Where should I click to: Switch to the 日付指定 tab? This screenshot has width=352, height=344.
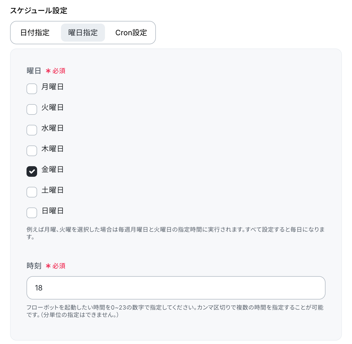35,33
